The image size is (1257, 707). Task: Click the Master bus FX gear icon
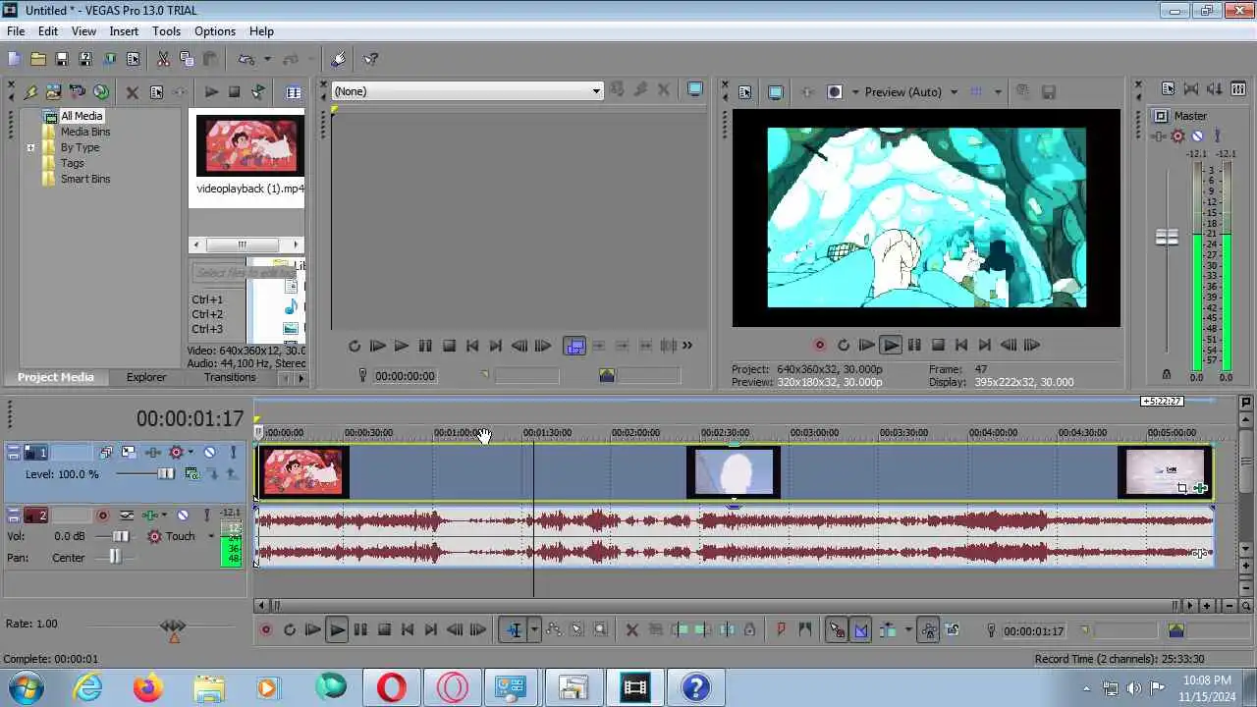click(1177, 136)
